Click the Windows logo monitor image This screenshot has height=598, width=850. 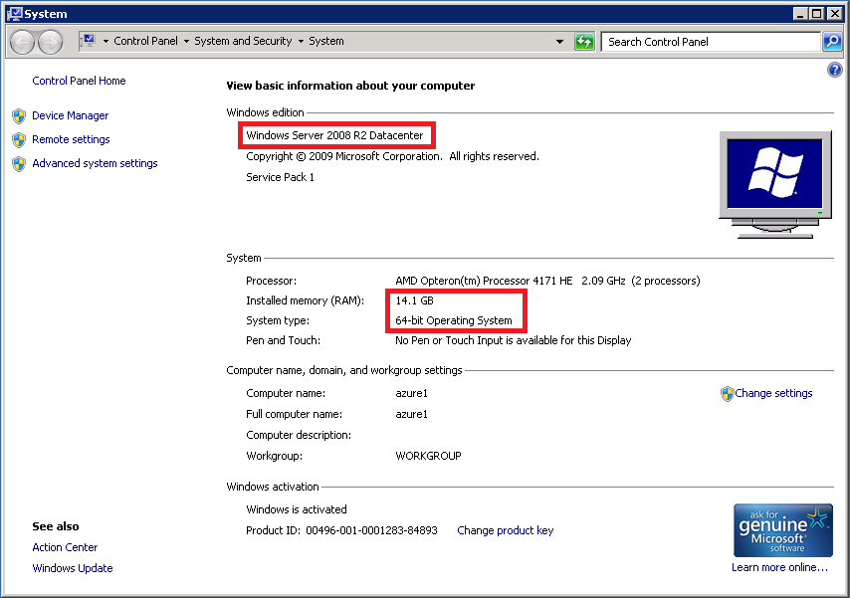tap(774, 184)
